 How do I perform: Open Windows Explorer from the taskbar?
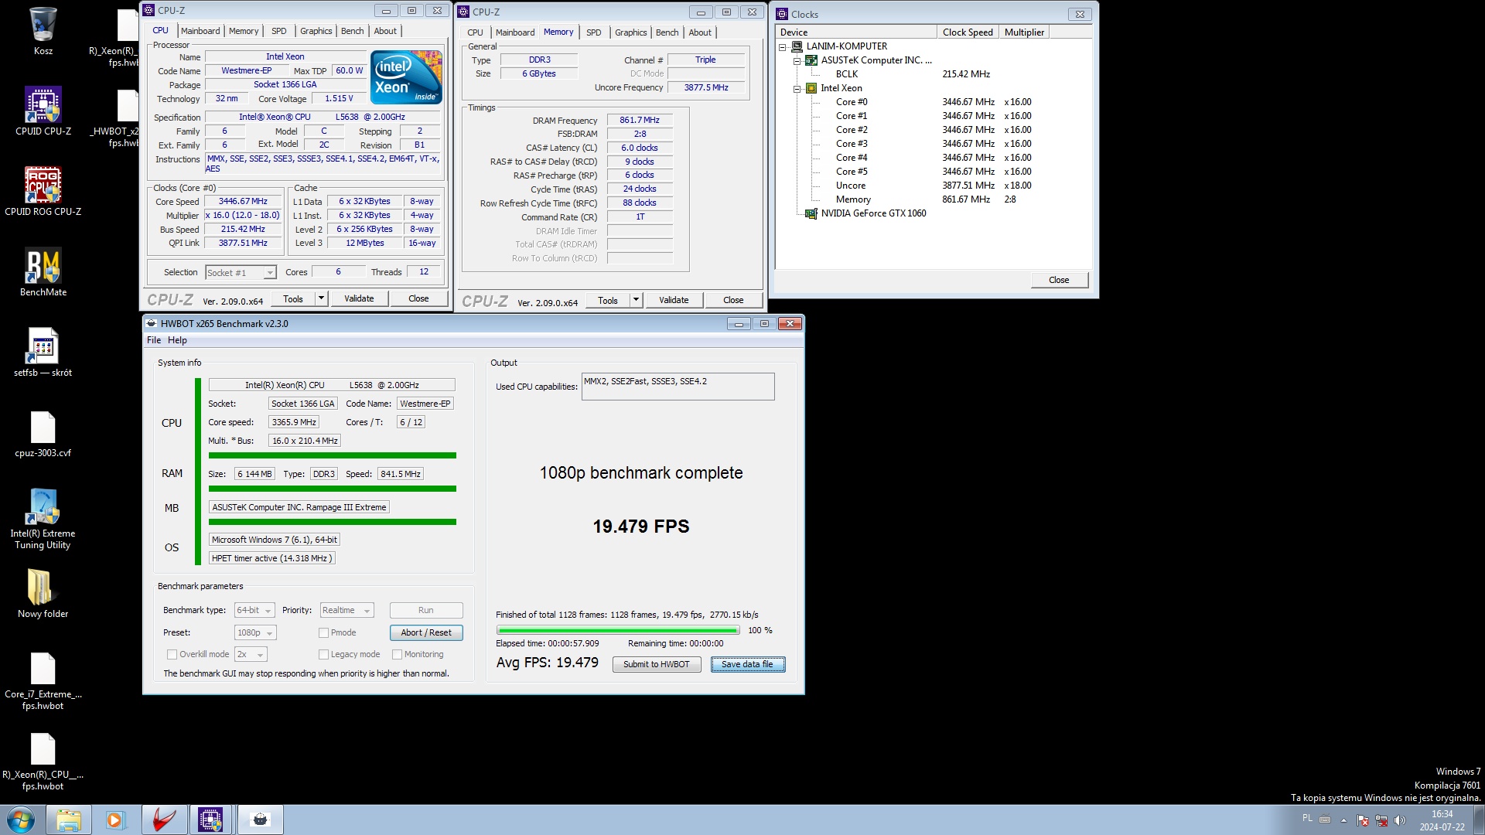click(69, 820)
